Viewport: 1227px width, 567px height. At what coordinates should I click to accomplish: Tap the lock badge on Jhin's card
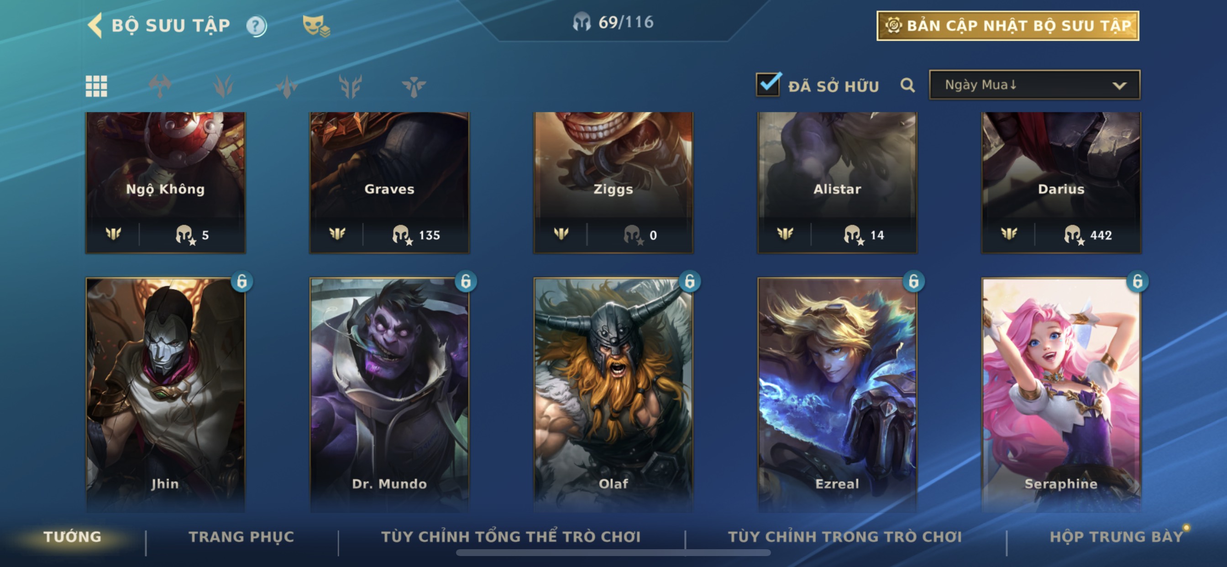click(x=242, y=282)
